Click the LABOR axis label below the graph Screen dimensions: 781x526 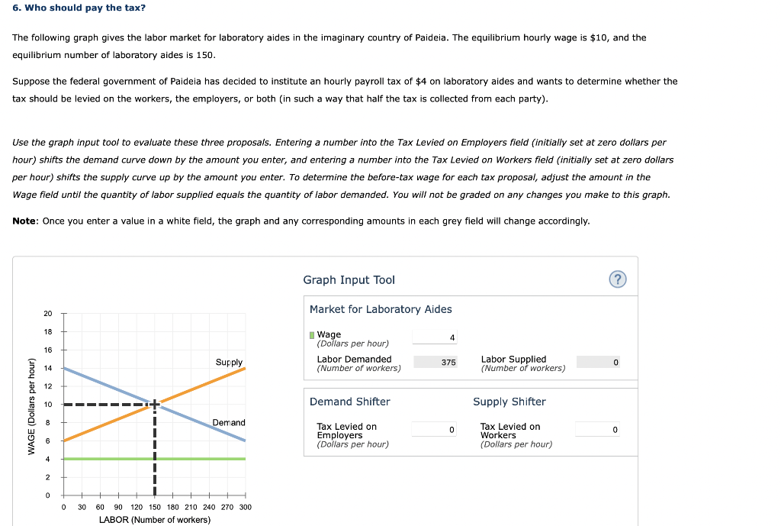(x=155, y=518)
